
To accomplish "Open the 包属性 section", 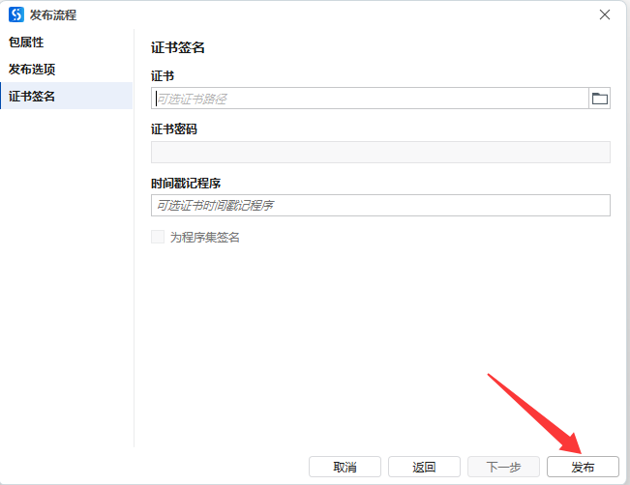I will [67, 43].
